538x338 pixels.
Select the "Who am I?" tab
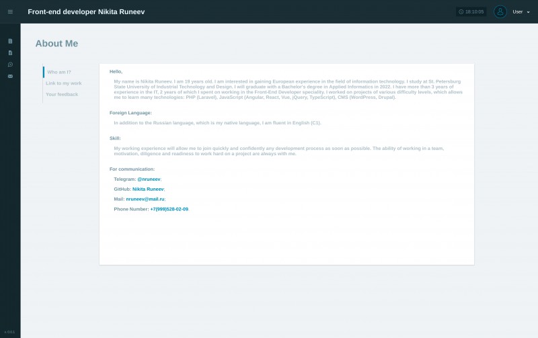tap(59, 72)
